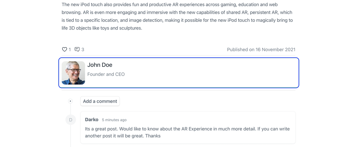Viewport: 362px width, 147px height.
Task: Click the comment count number 3
Action: 83,50
